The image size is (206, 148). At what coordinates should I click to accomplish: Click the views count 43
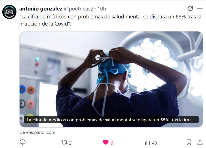[154, 143]
